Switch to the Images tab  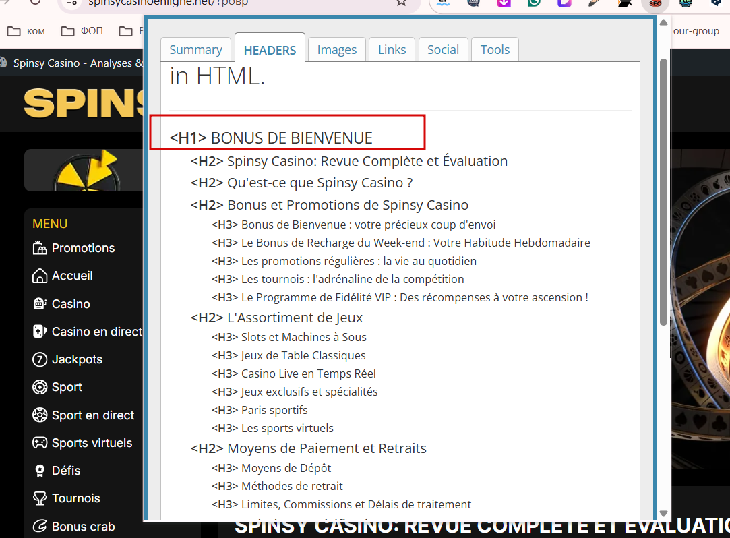click(336, 49)
